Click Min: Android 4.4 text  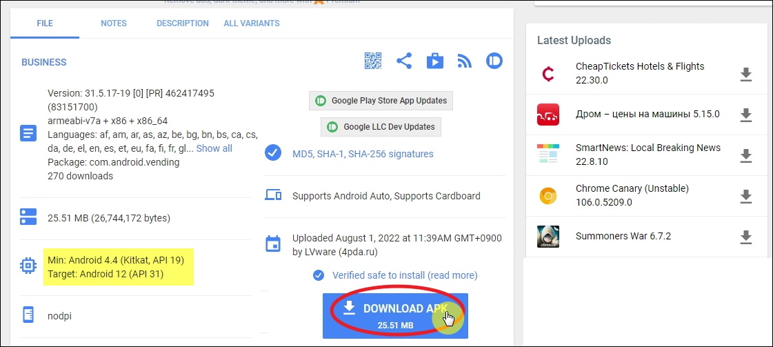[116, 260]
